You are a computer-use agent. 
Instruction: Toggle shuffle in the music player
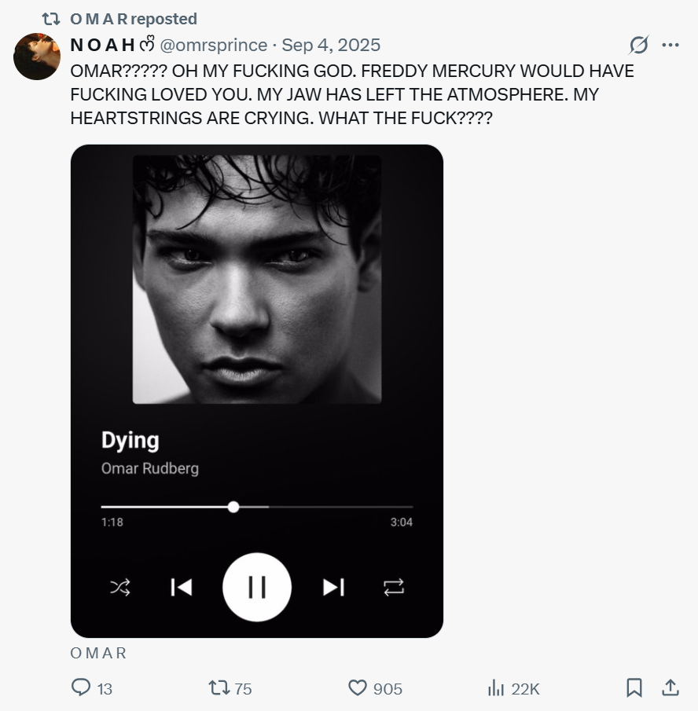(x=120, y=587)
